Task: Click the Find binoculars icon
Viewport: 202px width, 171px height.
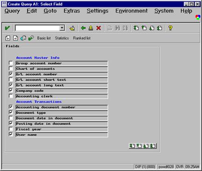Action: tap(117, 28)
